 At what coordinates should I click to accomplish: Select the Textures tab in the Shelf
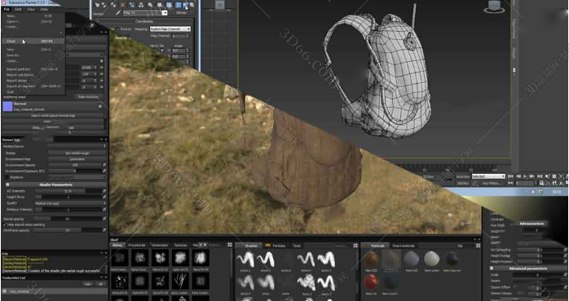click(x=180, y=246)
